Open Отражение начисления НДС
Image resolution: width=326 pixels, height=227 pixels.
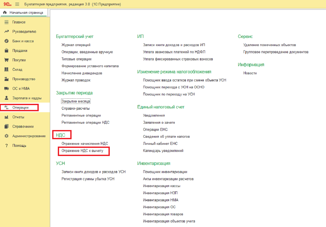85,144
